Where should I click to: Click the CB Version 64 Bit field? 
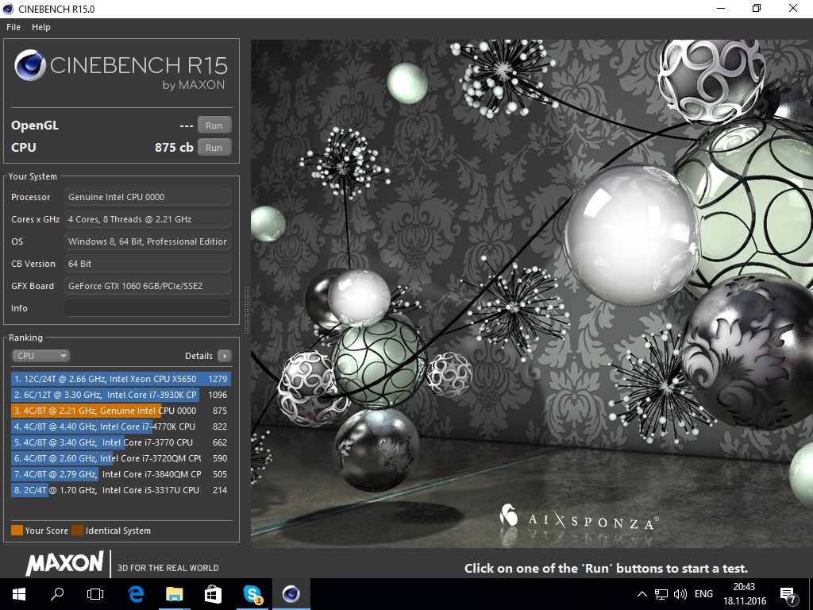coord(147,264)
